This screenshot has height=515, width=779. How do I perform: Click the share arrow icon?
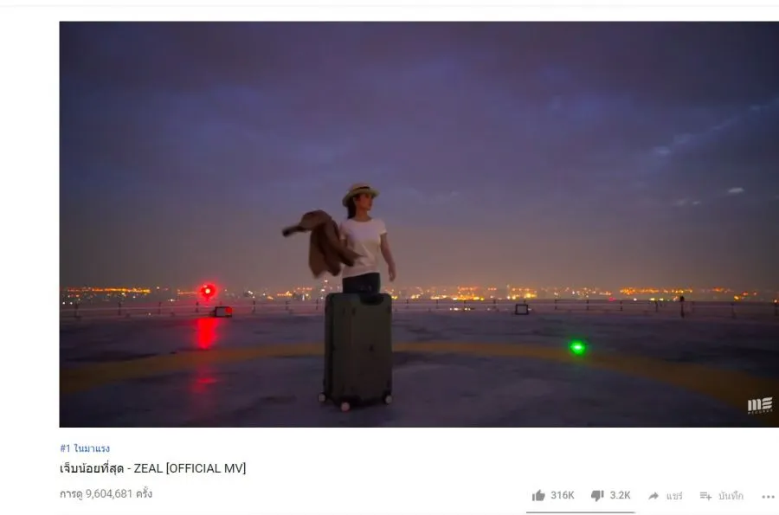click(653, 496)
